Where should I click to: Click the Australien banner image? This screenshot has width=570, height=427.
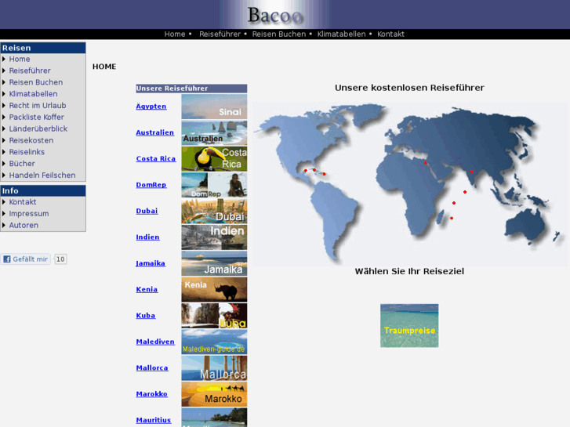click(214, 132)
